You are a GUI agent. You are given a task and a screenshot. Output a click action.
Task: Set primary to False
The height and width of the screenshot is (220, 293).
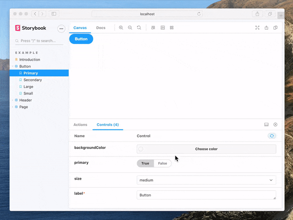pos(162,163)
